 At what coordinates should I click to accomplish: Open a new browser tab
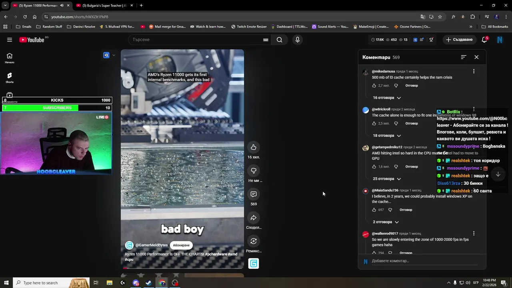(141, 6)
